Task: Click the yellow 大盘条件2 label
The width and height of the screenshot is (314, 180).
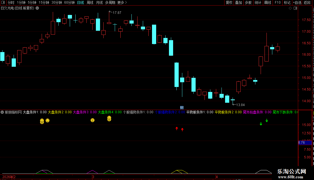Action: click(x=60, y=112)
